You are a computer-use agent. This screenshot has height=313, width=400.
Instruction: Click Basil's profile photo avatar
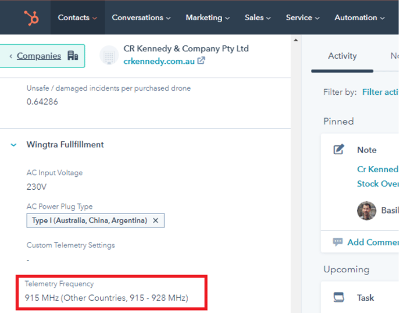[366, 210]
